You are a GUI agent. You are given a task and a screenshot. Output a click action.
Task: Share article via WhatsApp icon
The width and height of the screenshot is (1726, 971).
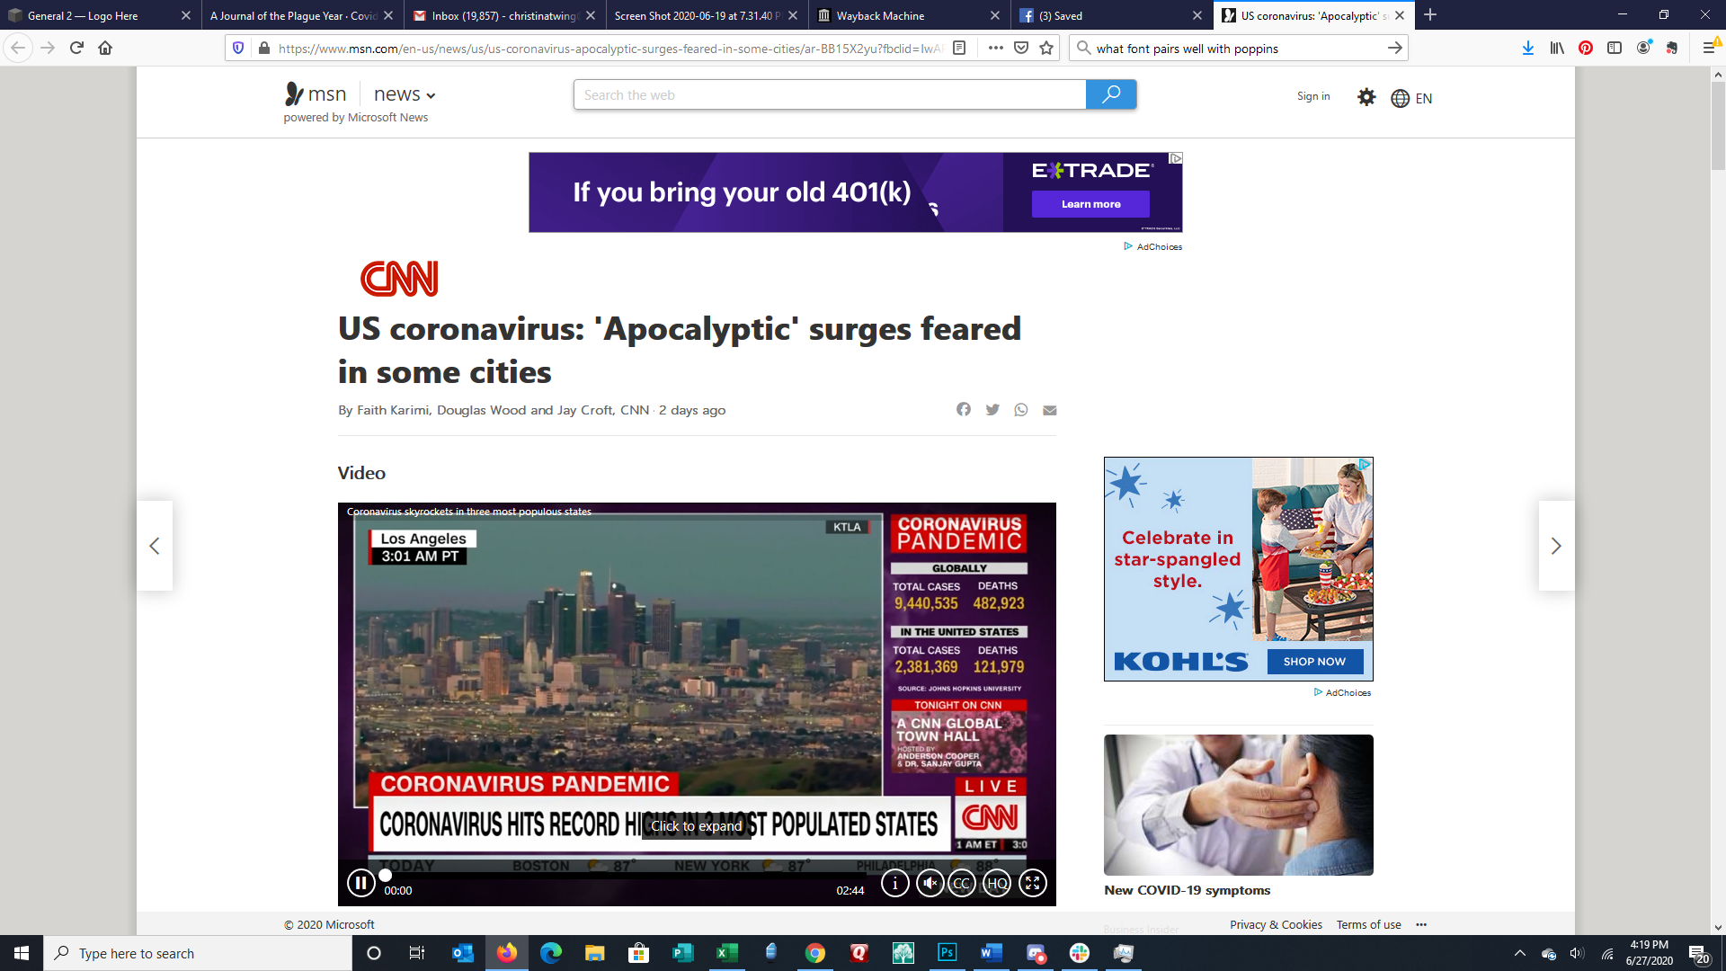(1021, 410)
